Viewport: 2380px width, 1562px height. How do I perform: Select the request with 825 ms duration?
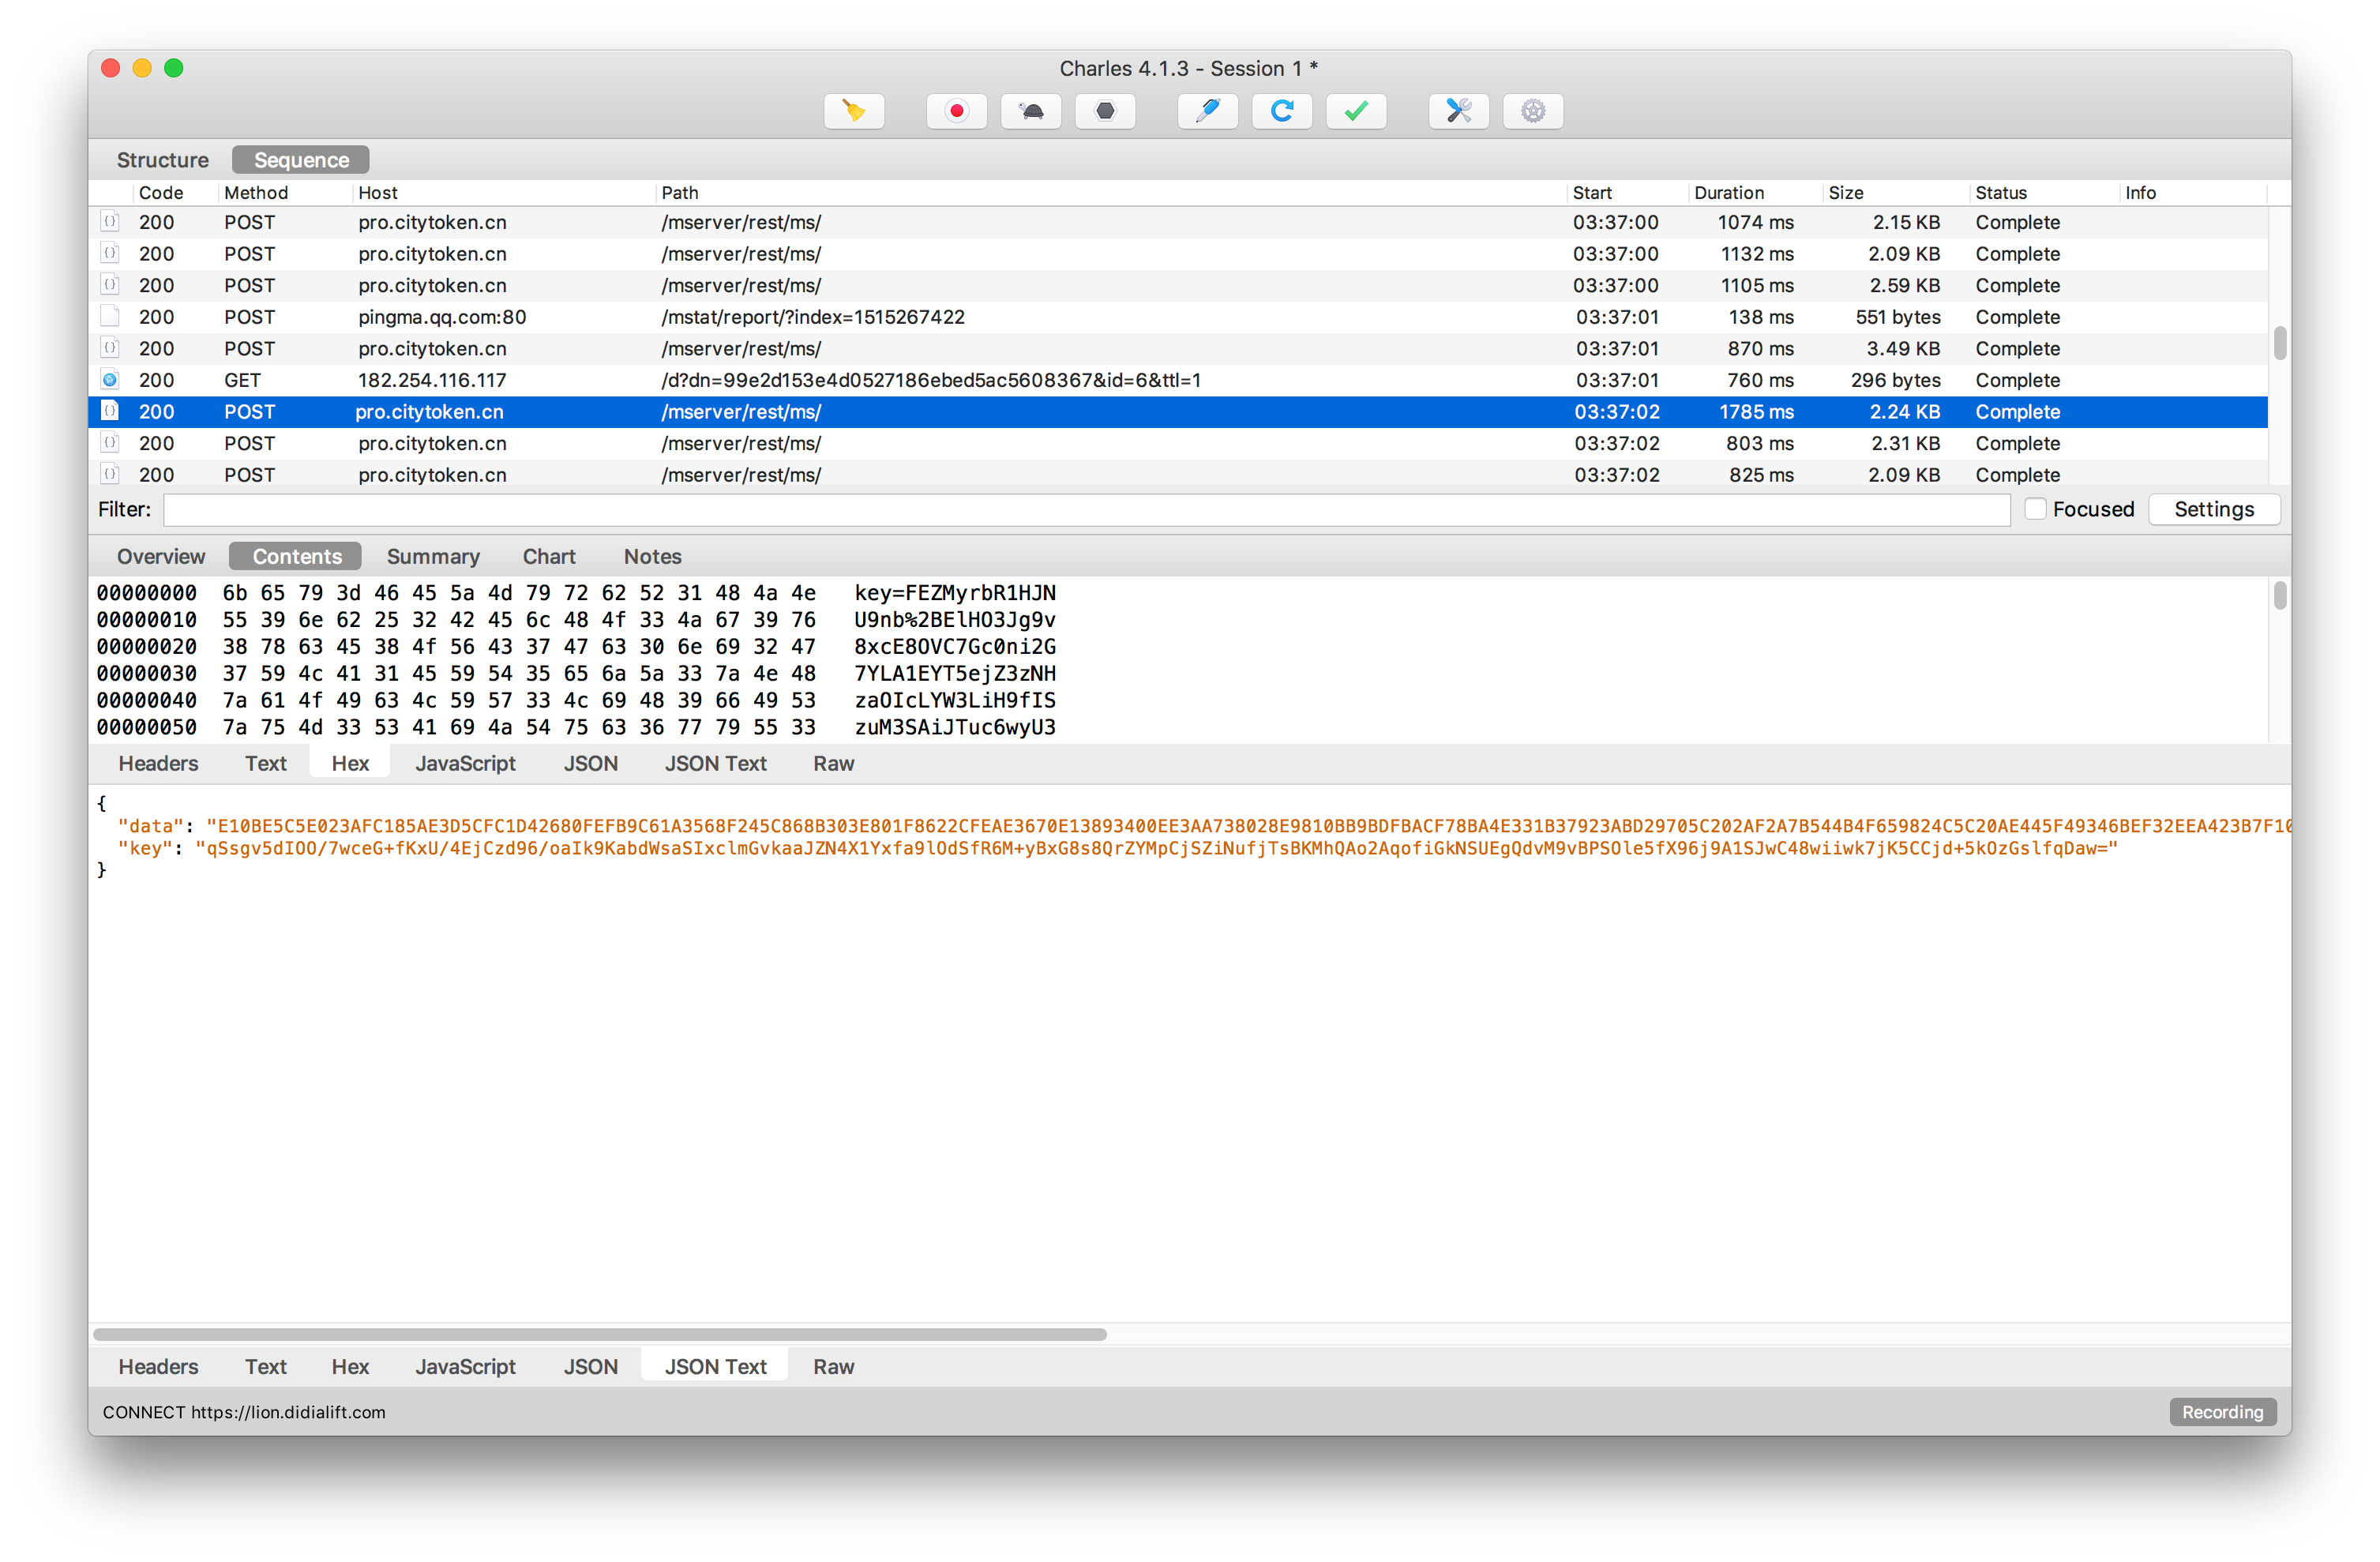1178,475
